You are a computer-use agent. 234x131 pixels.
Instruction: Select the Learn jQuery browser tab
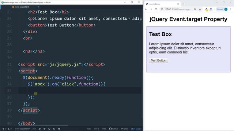tap(162, 4)
